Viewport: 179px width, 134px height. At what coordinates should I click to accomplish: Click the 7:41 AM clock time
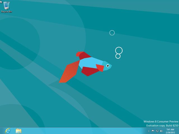[170, 129]
